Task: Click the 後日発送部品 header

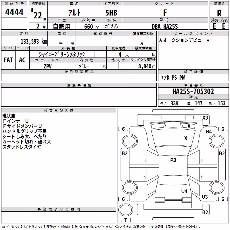Action: (x=79, y=72)
